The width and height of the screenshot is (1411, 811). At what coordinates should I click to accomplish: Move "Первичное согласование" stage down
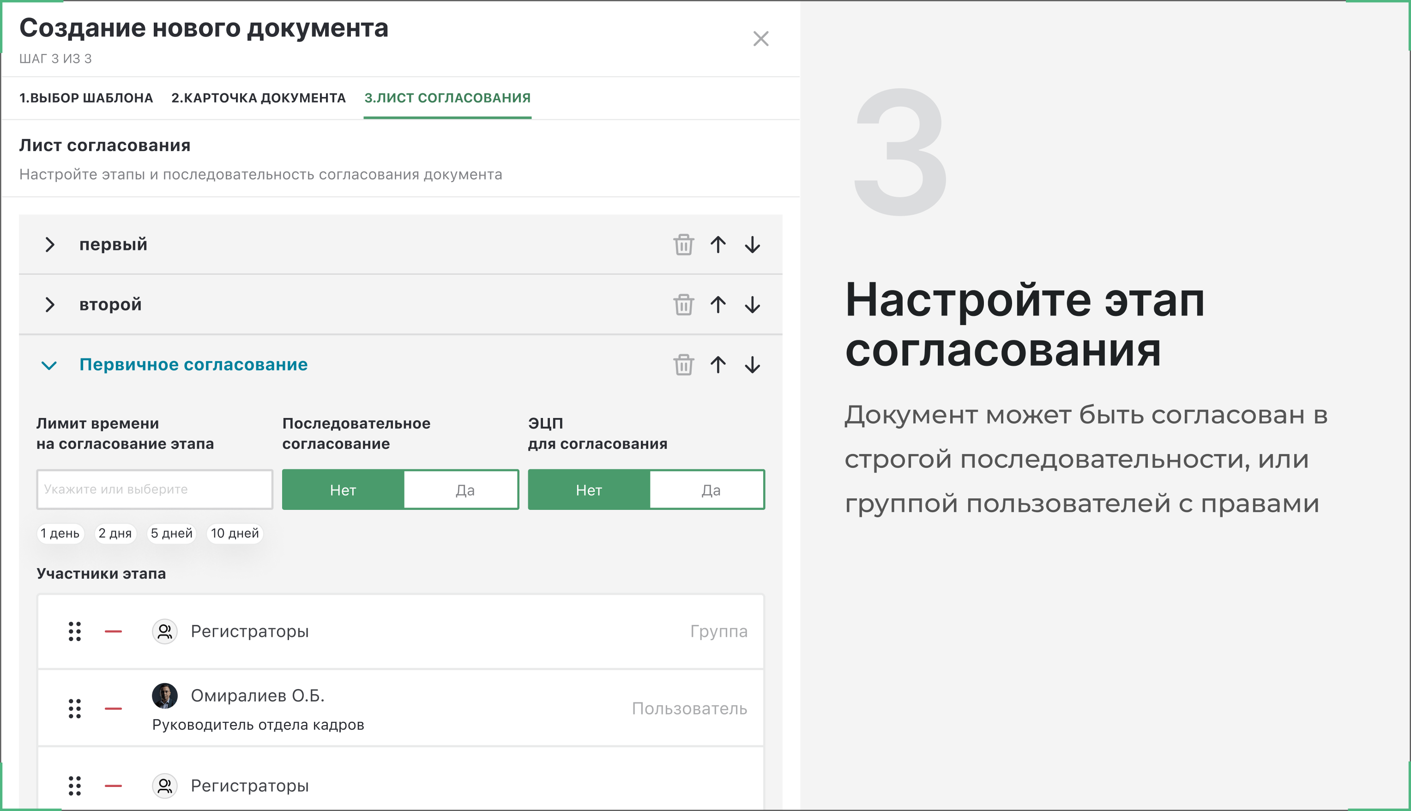click(x=752, y=365)
